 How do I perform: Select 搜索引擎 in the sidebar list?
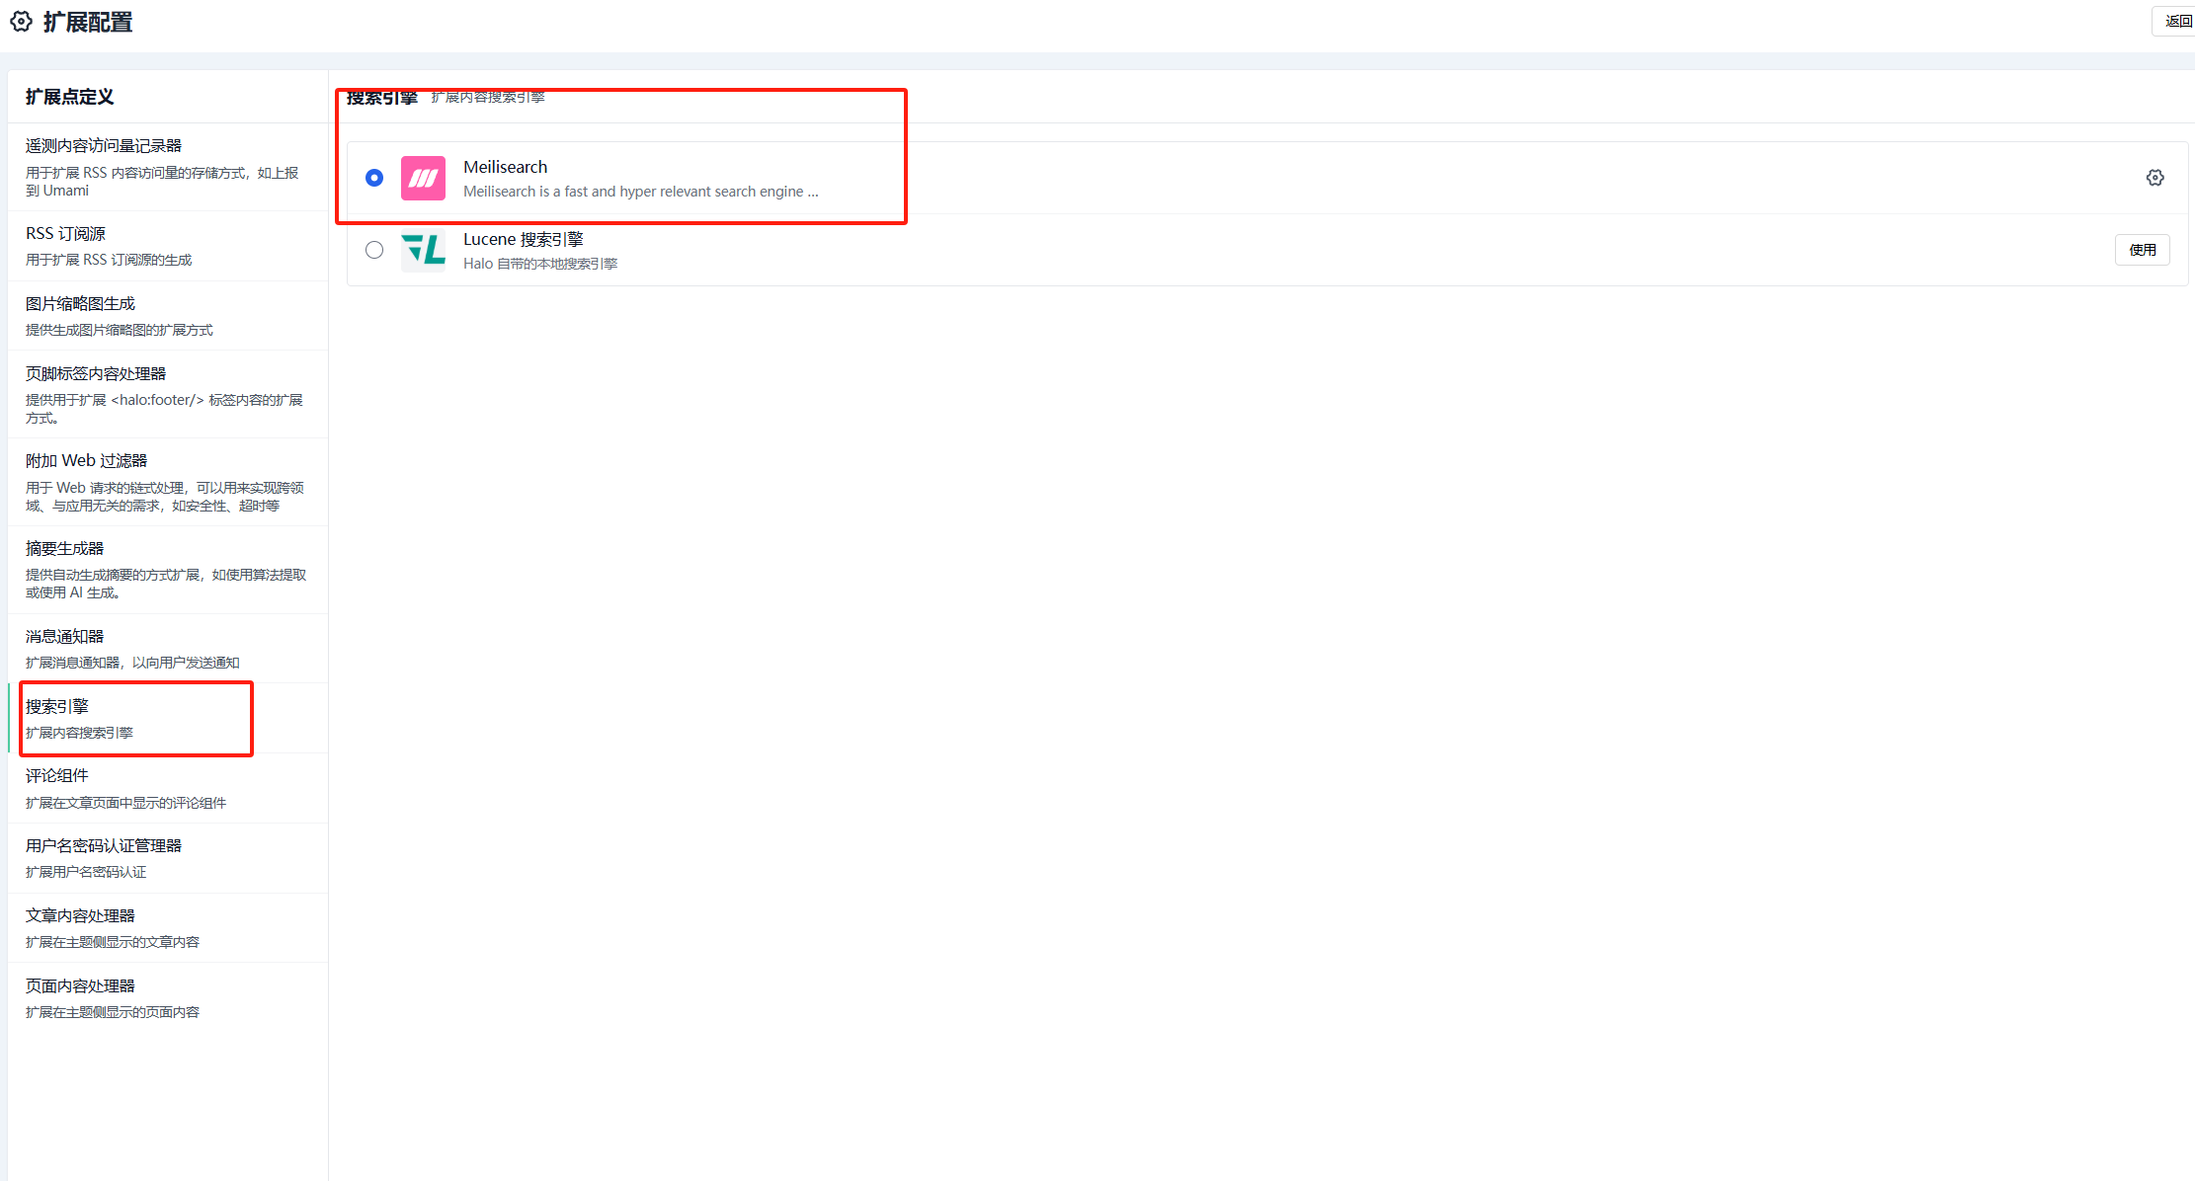(57, 707)
